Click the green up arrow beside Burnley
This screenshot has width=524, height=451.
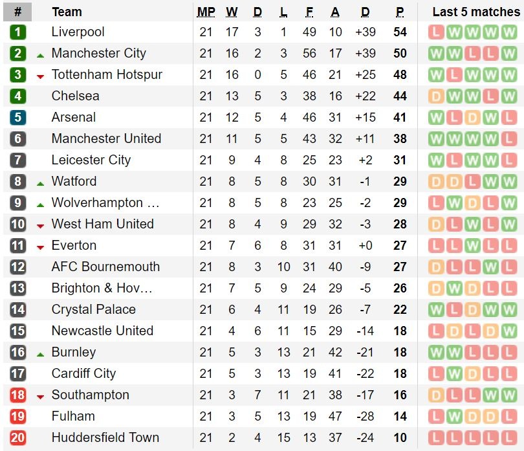click(x=40, y=355)
